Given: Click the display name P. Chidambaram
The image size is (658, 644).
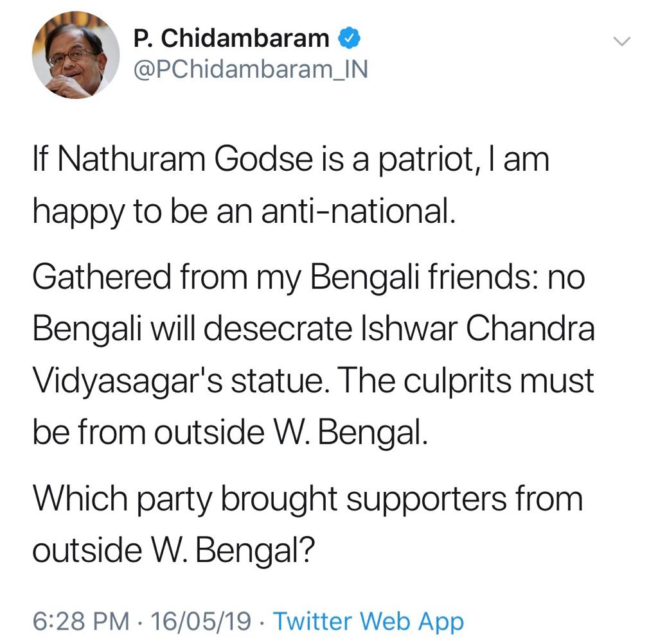Looking at the screenshot, I should (x=231, y=38).
